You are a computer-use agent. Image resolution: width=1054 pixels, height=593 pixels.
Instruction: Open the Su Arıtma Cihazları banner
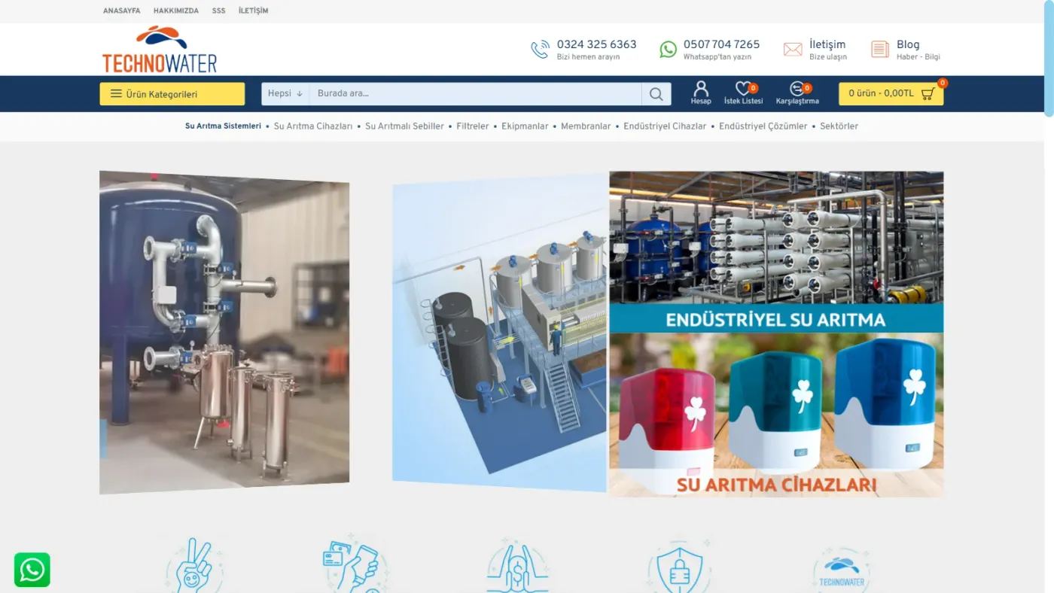(776, 415)
